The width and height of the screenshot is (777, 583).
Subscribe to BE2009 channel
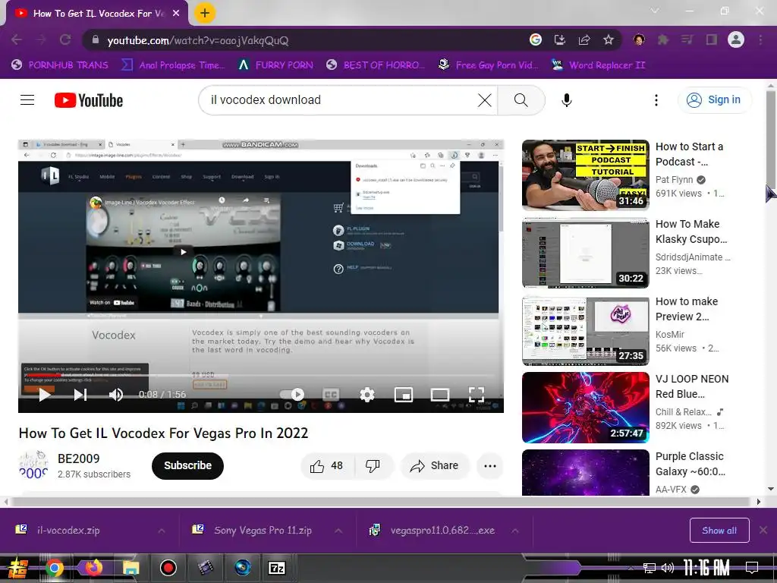(188, 465)
